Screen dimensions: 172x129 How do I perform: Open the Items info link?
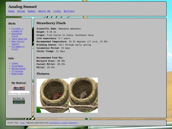coord(15,63)
